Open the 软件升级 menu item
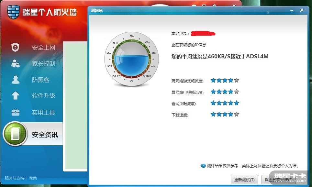This screenshot has width=312, height=187. (44, 96)
